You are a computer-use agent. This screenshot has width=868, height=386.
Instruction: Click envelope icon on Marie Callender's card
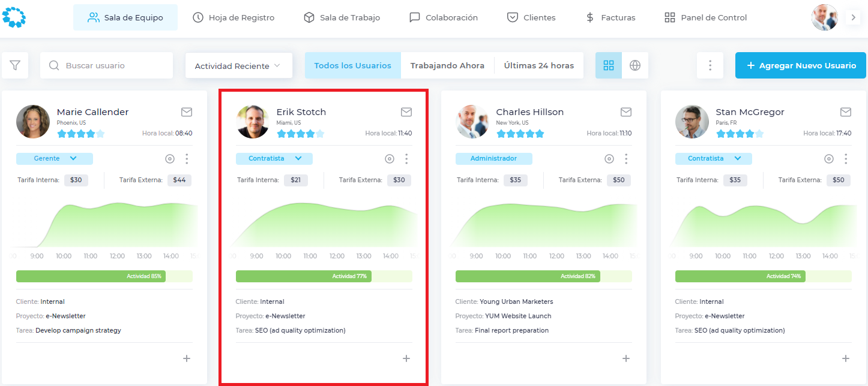coord(187,112)
